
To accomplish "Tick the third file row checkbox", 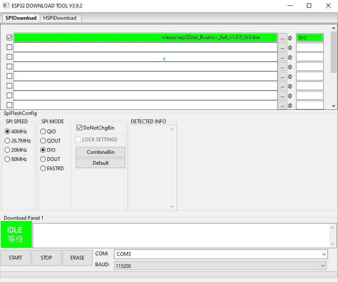I will [x=9, y=57].
